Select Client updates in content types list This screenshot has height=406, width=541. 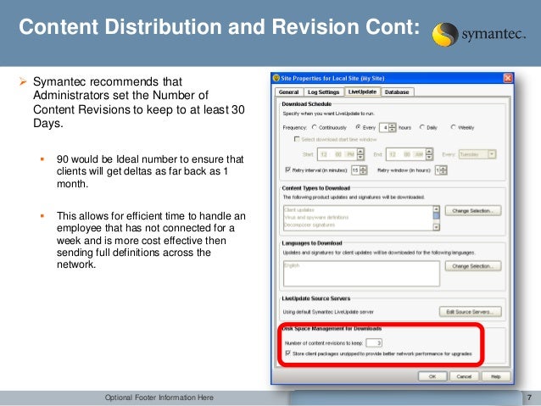[x=358, y=209]
